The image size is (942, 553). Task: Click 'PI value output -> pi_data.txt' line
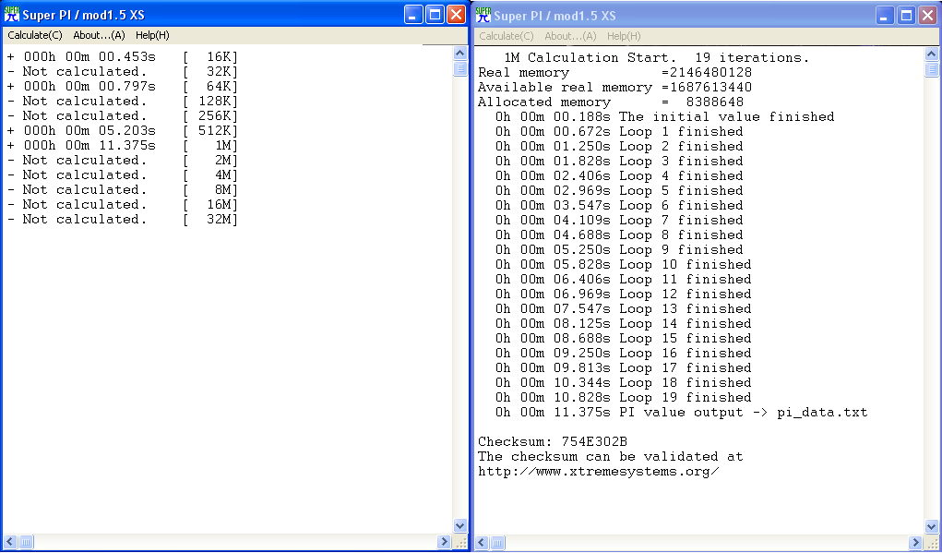(x=682, y=413)
